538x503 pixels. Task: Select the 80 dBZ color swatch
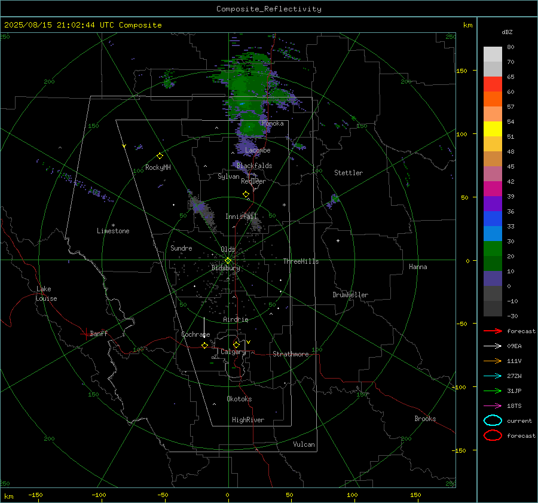(493, 54)
